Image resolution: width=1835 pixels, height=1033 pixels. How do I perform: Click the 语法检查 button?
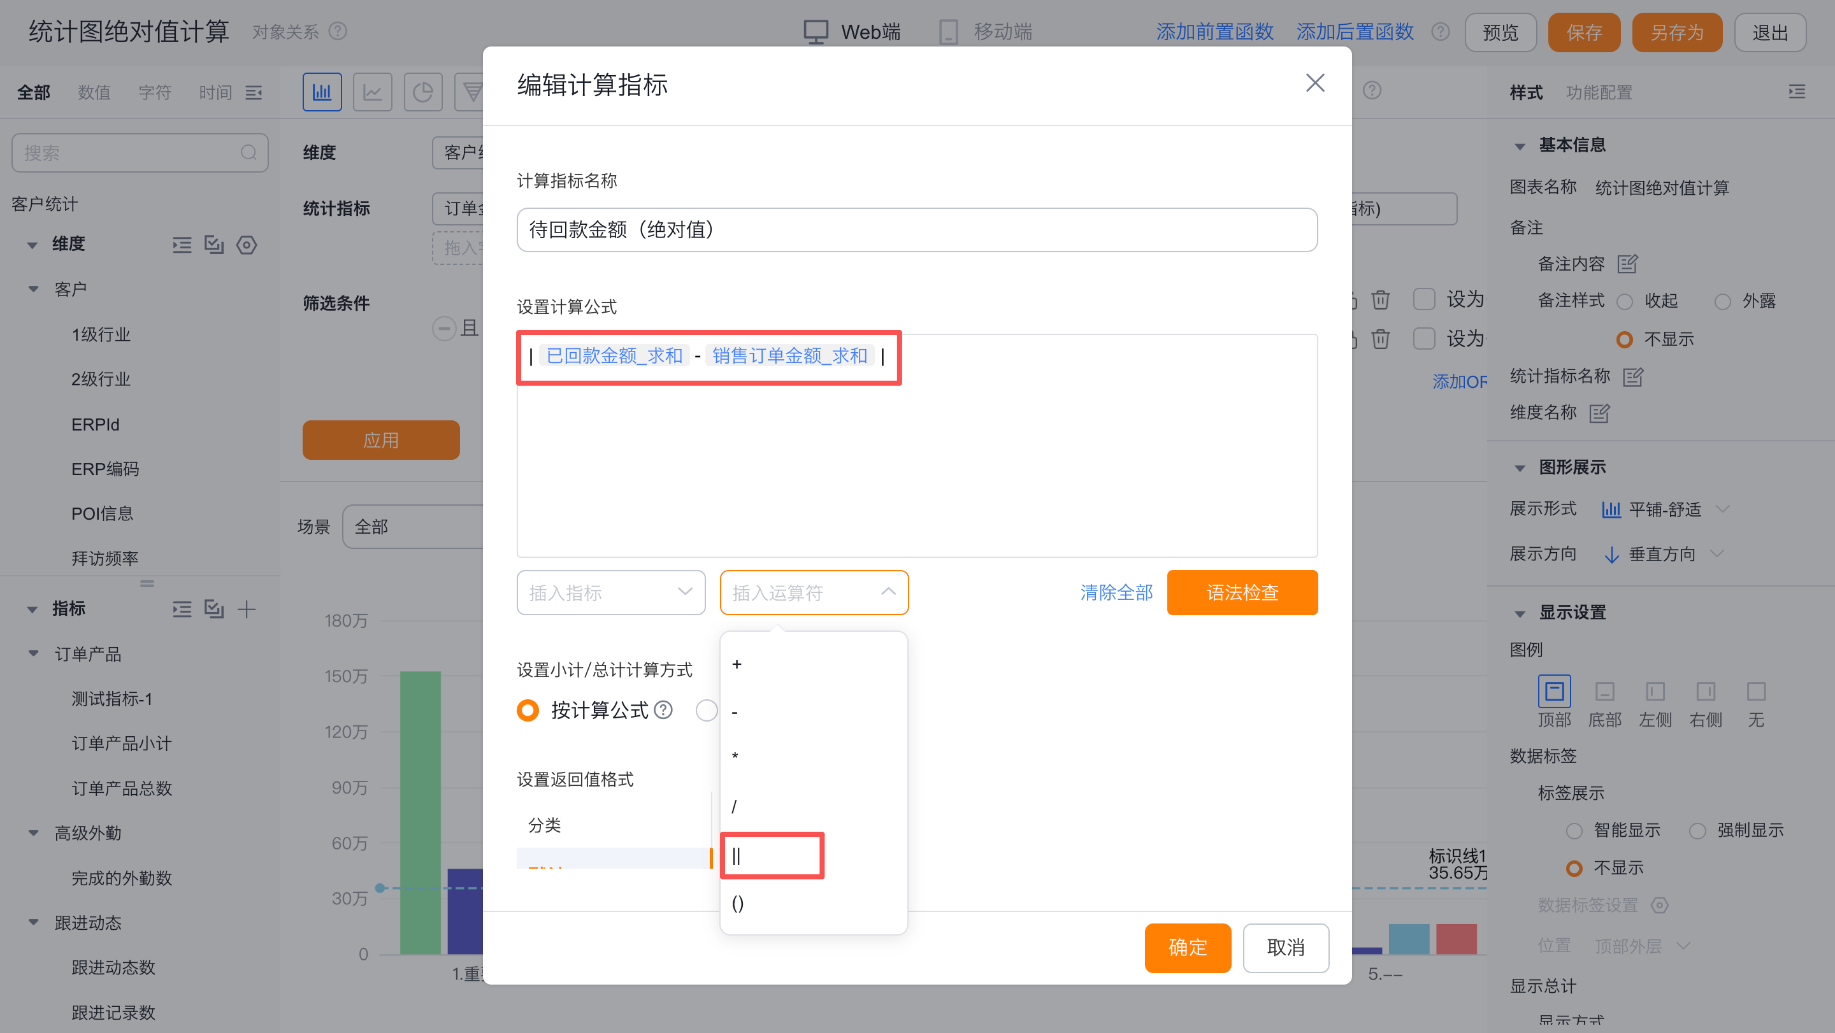[1242, 592]
